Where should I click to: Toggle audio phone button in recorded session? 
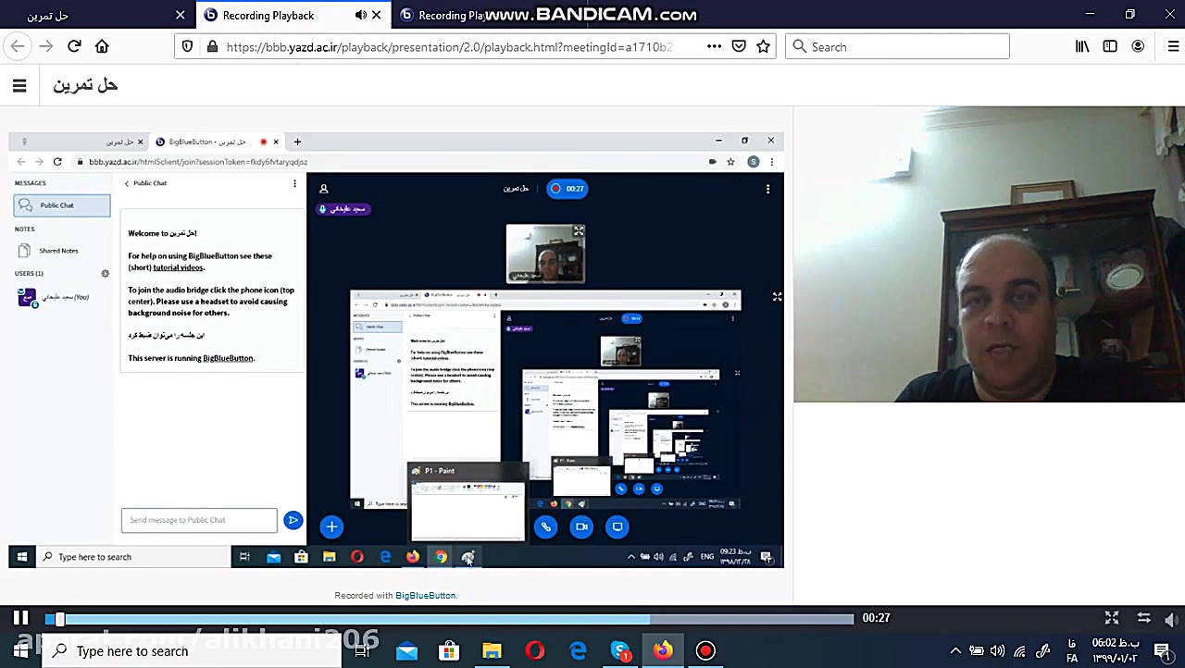(546, 526)
